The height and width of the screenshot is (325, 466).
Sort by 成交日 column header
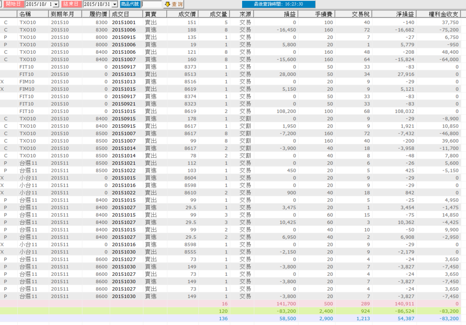[x=127, y=14]
